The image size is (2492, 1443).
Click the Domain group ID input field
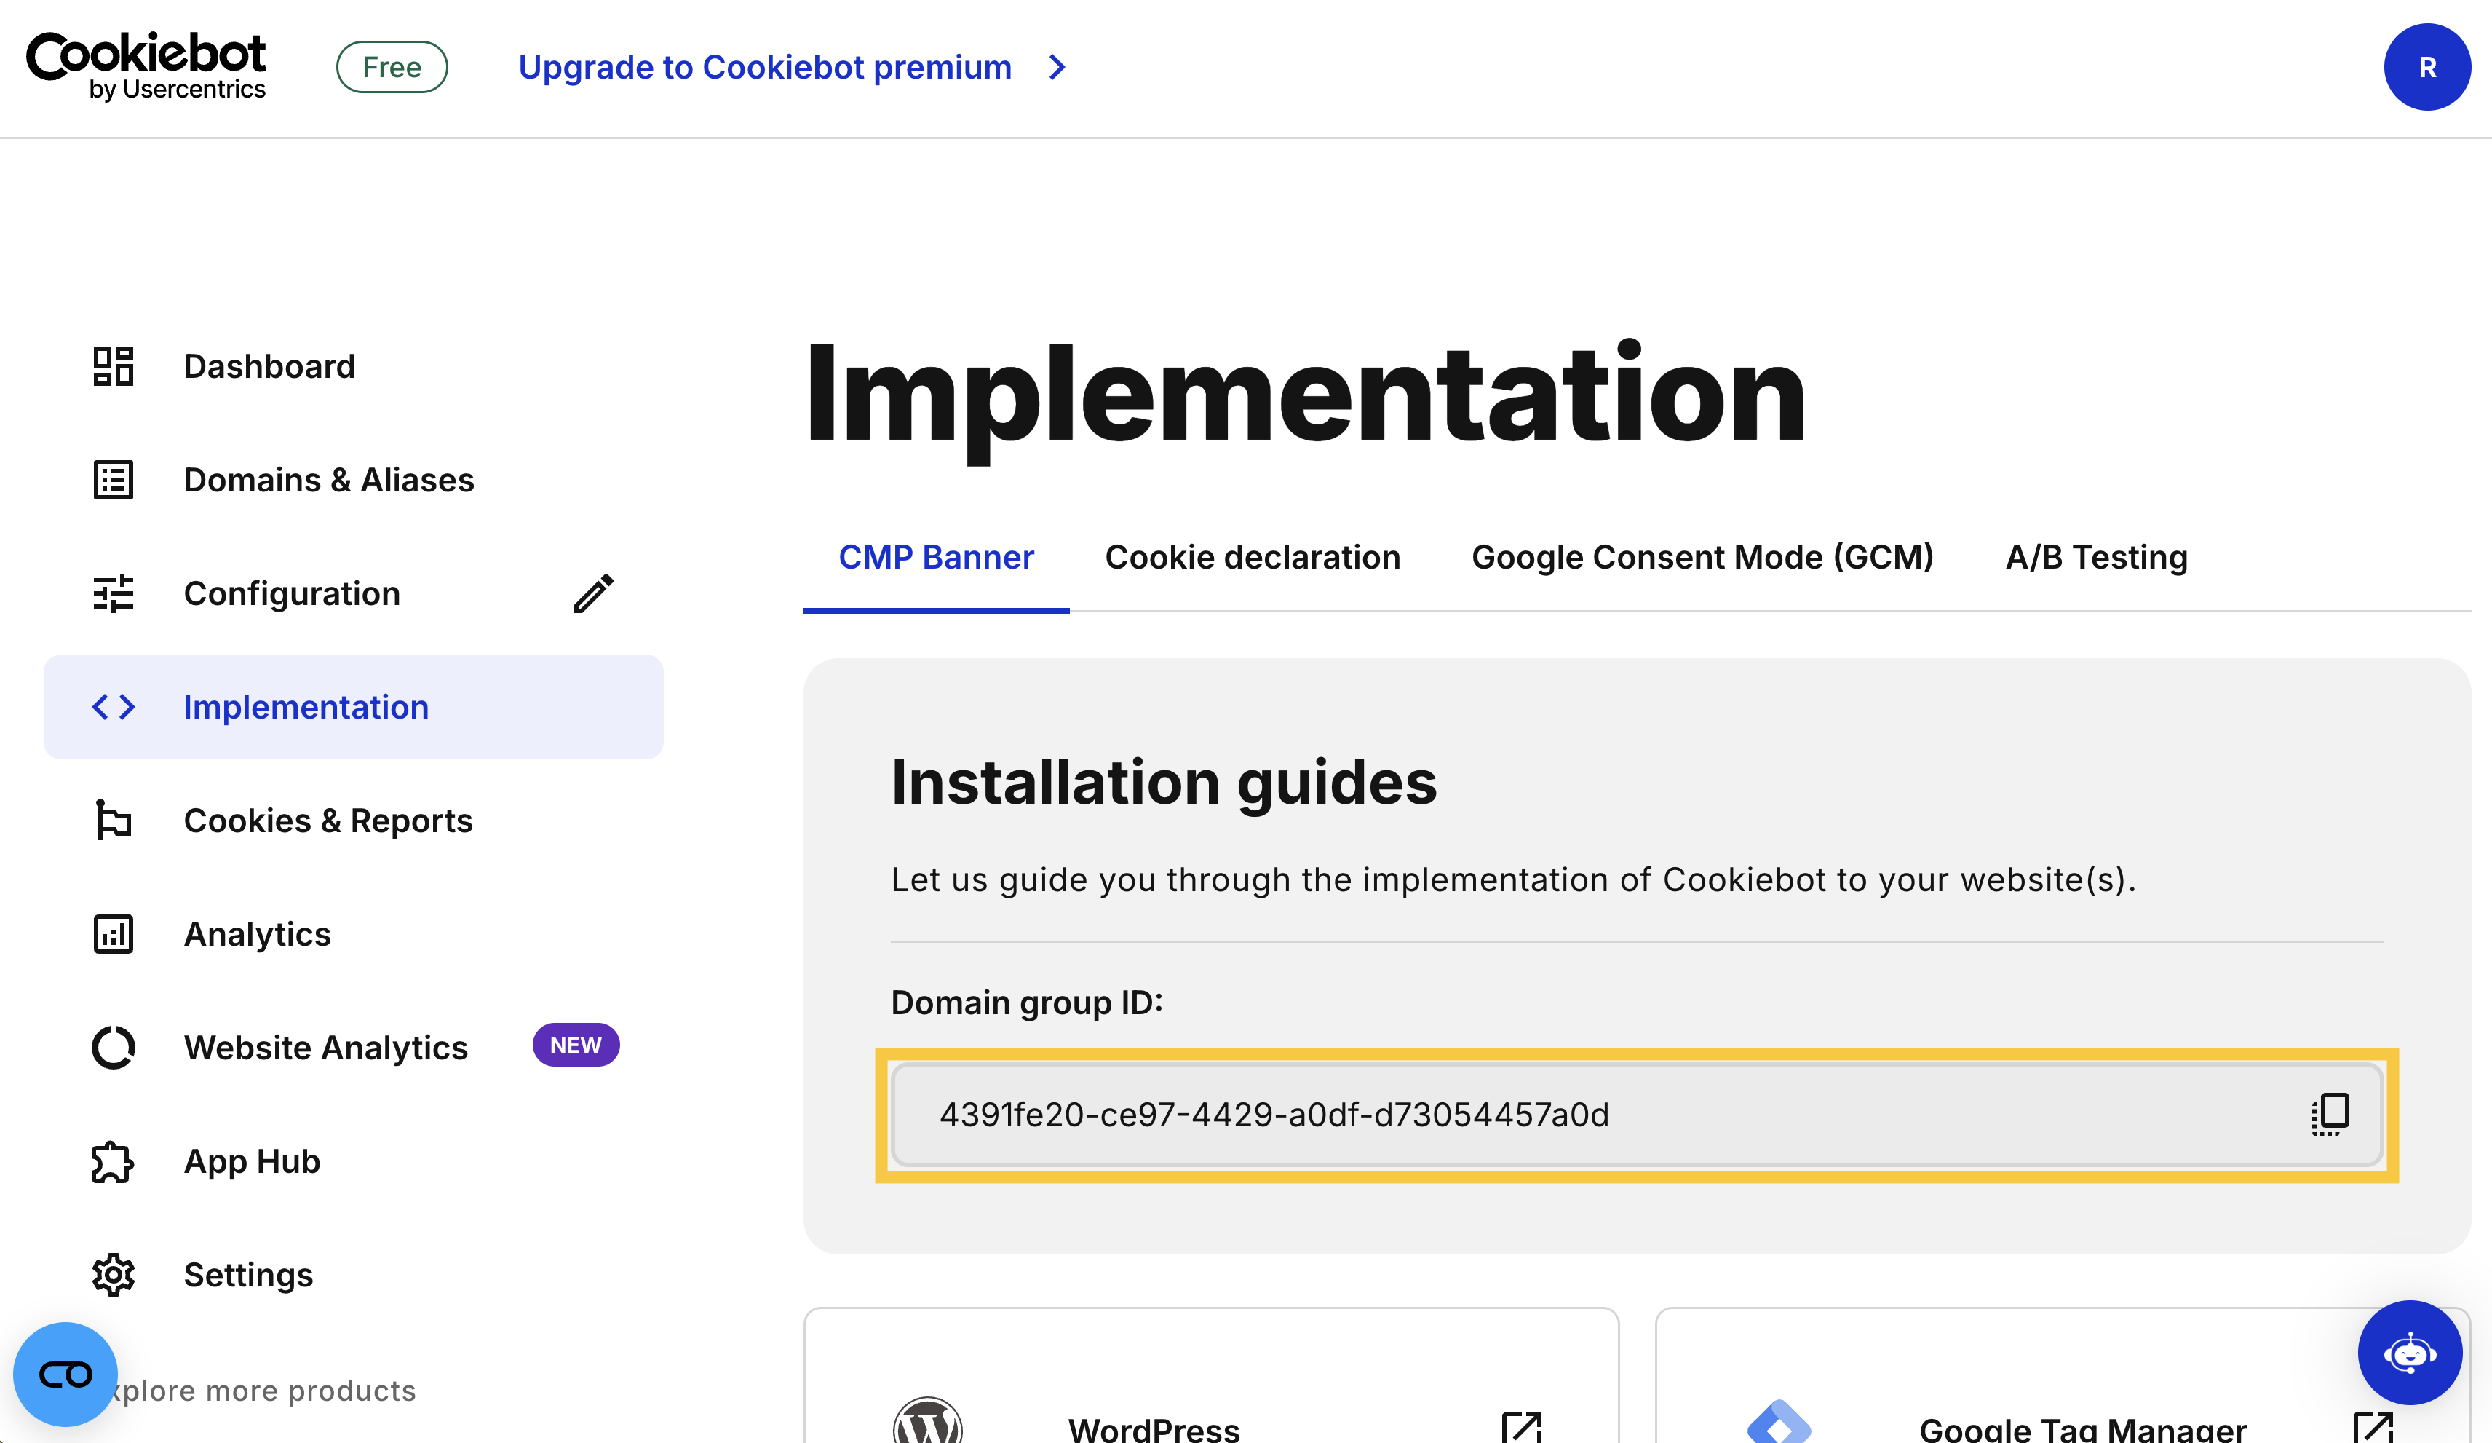1638,1115
